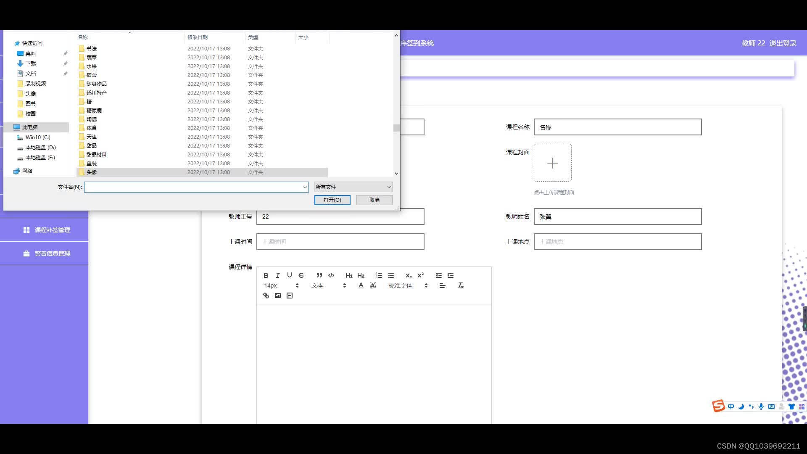
Task: Insert a blockquote in the editor
Action: [319, 275]
